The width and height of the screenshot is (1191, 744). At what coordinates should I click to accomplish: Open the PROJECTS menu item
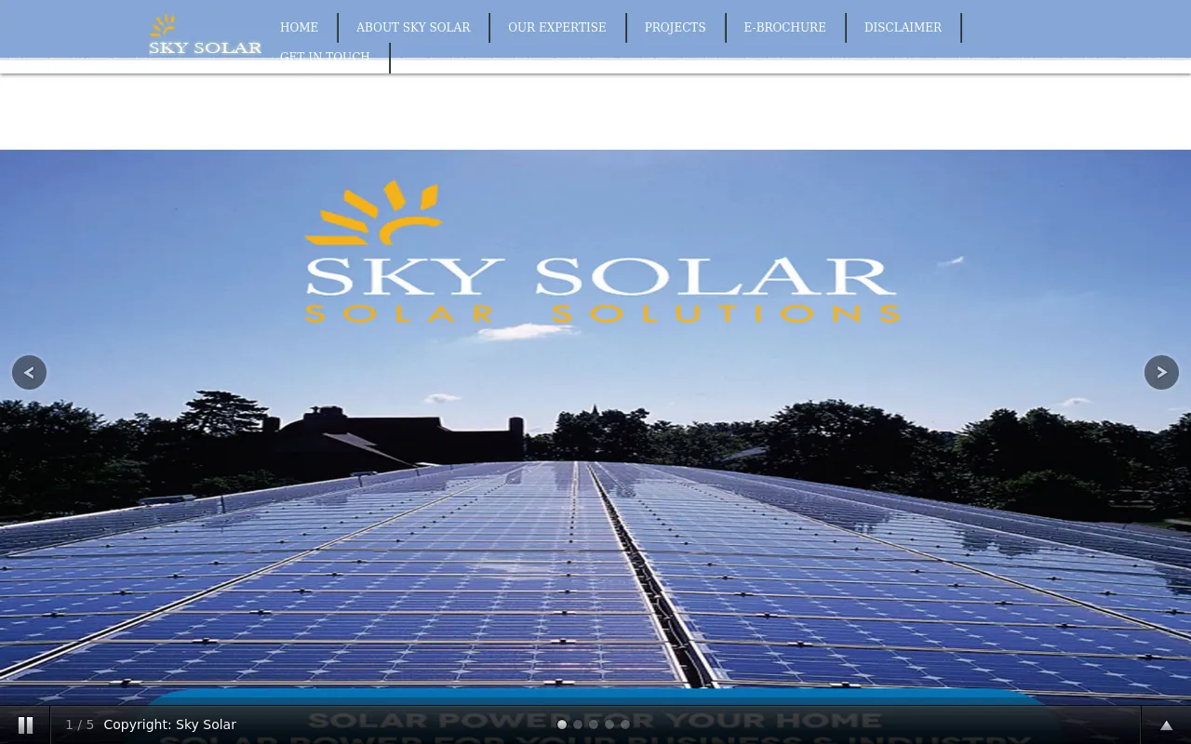click(x=675, y=28)
